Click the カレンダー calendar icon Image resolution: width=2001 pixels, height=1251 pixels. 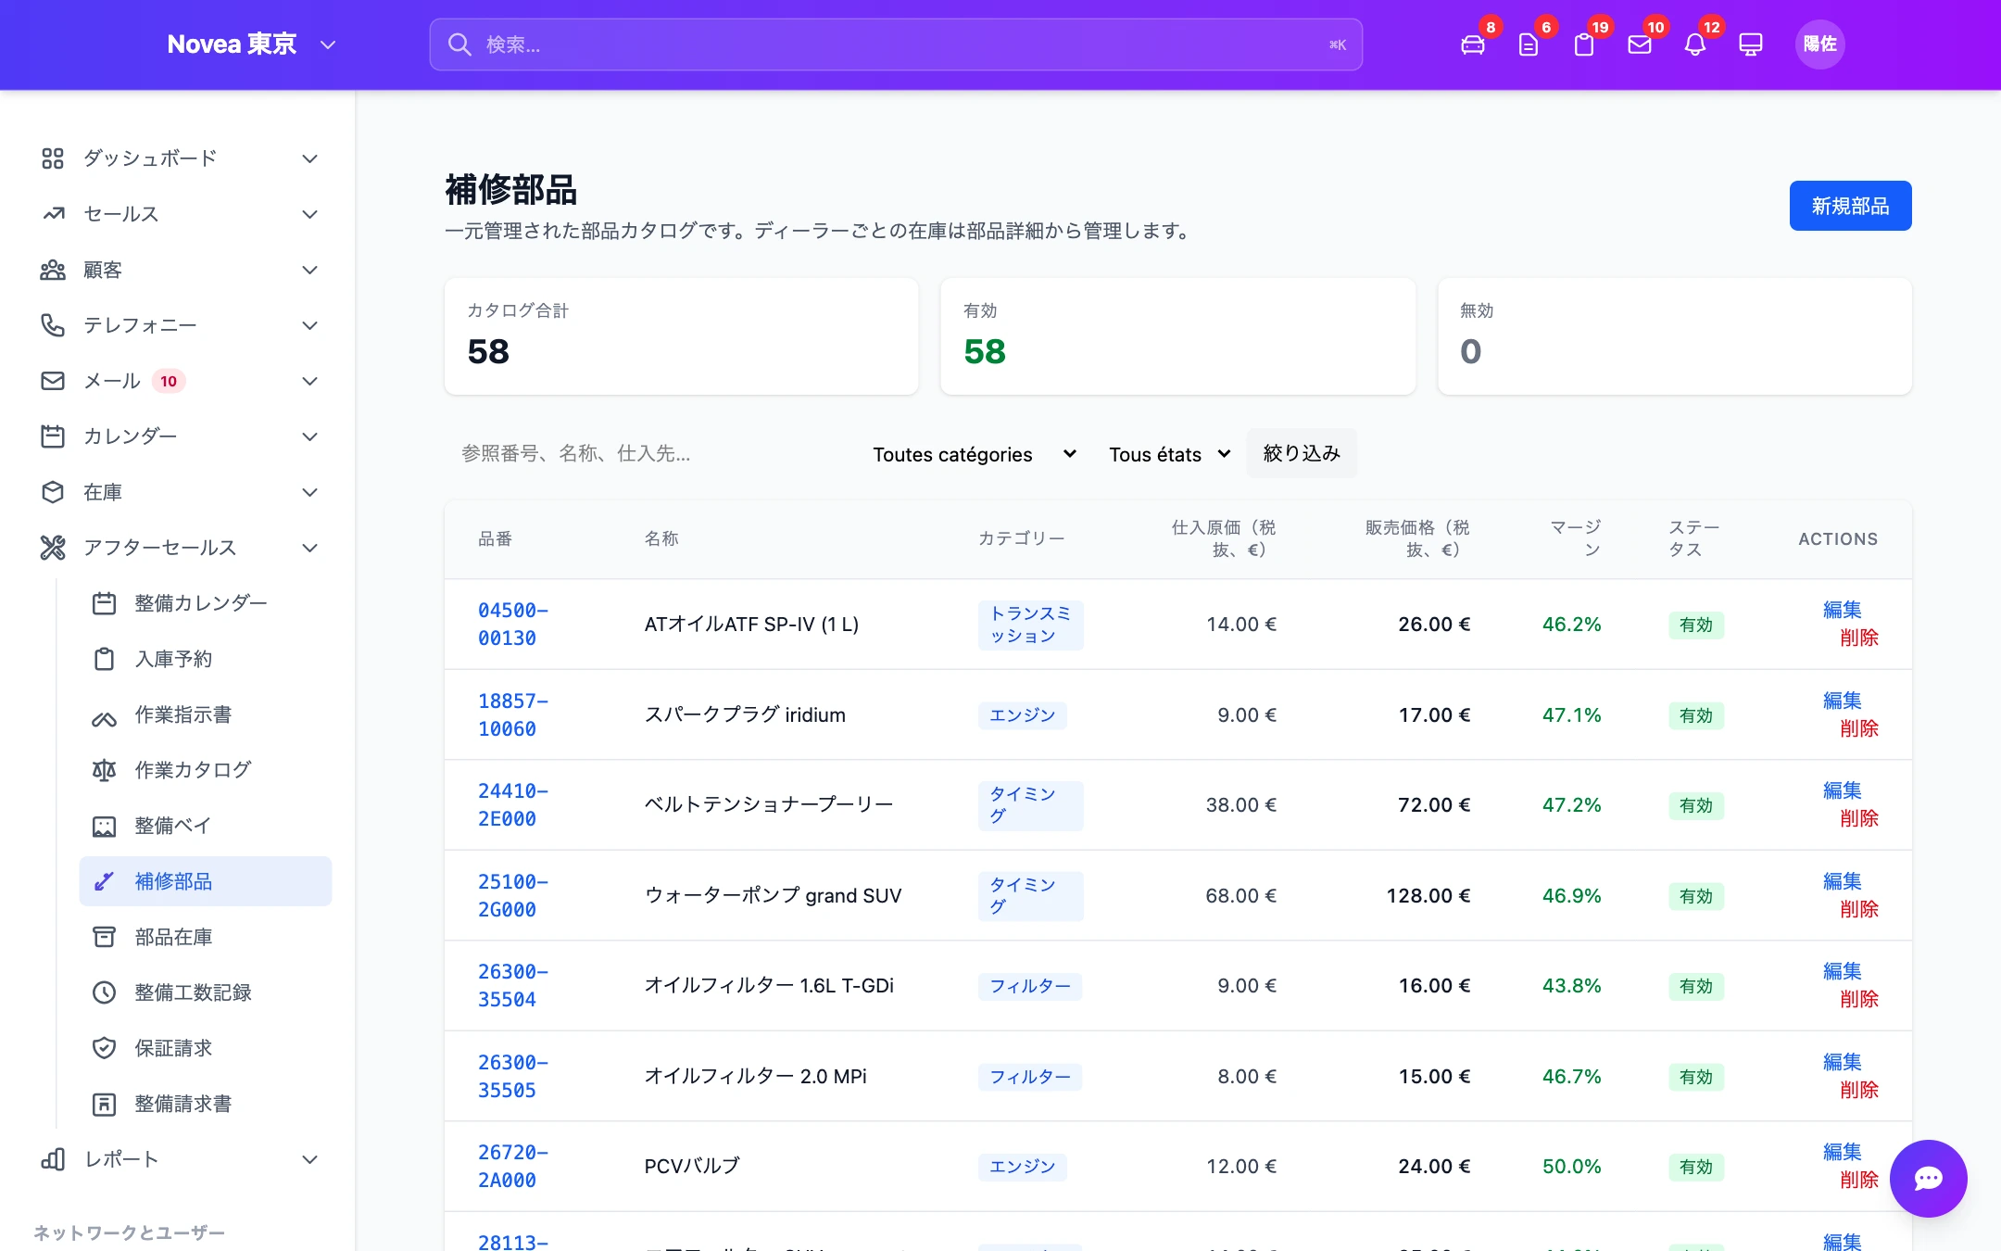coord(53,436)
